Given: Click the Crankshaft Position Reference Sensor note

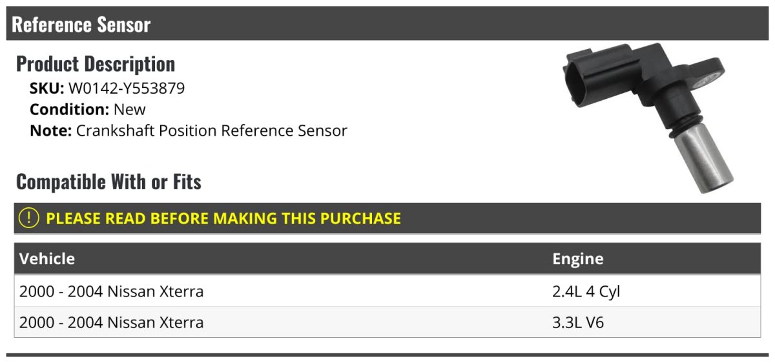Looking at the screenshot, I should click(212, 130).
